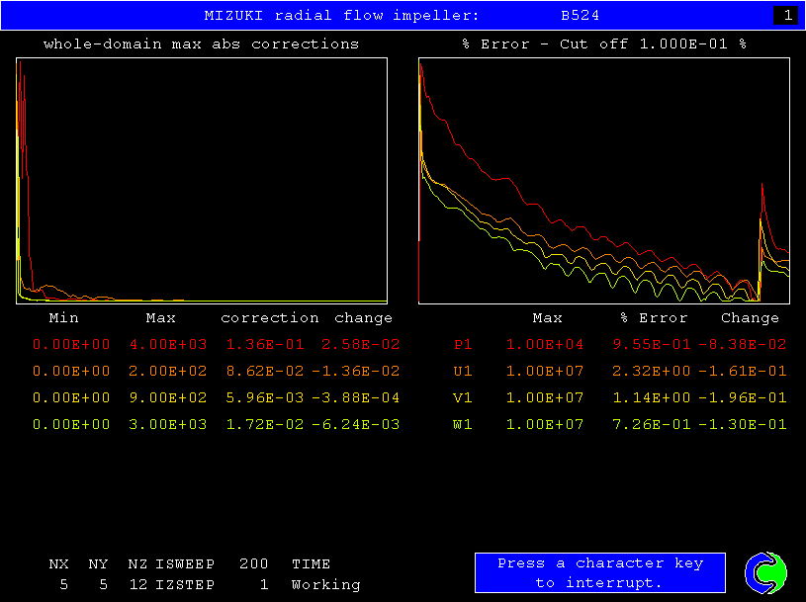The image size is (806, 602).
Task: Select the W1 change value -1.30E-01
Action: click(x=743, y=424)
